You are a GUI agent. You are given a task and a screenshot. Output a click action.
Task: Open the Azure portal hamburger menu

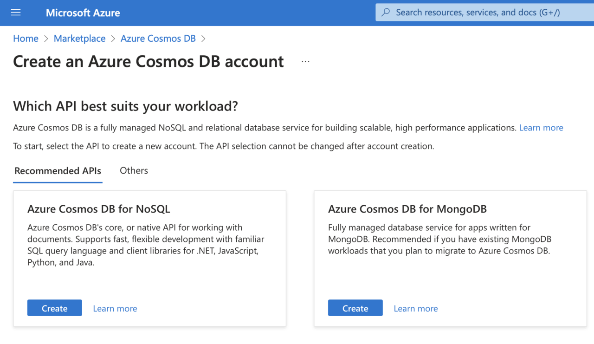point(16,13)
